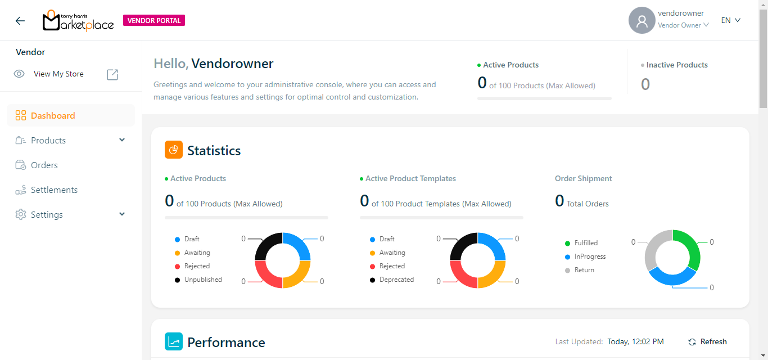Go to the Dashboard menu item
The image size is (768, 360).
(53, 116)
